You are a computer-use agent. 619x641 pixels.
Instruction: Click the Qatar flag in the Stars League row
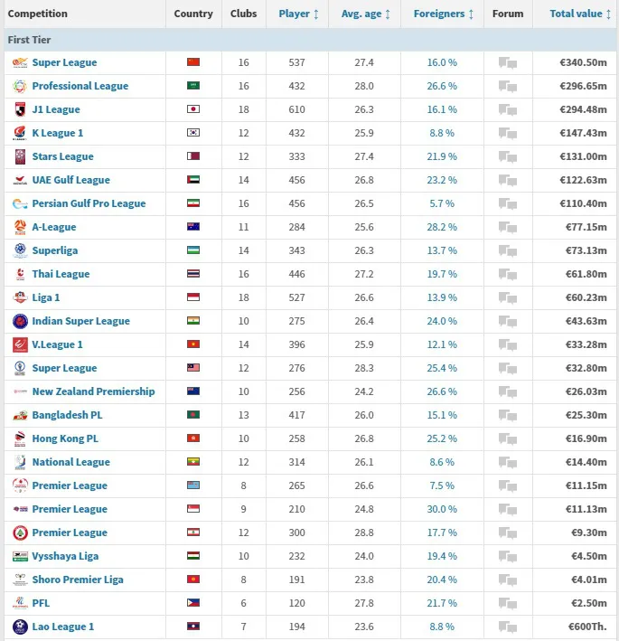pyautogui.click(x=193, y=156)
